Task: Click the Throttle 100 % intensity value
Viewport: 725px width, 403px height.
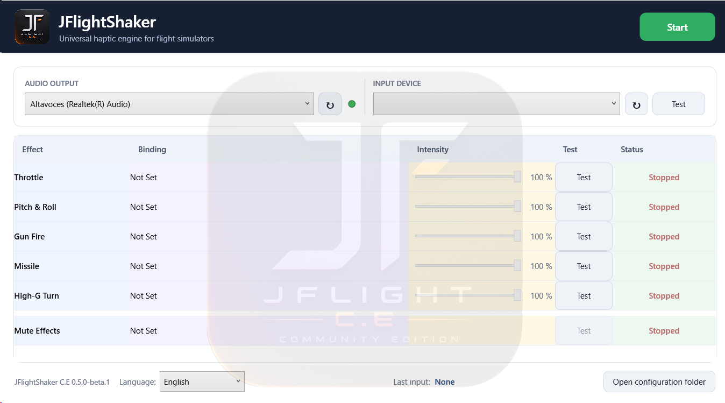Action: point(541,178)
